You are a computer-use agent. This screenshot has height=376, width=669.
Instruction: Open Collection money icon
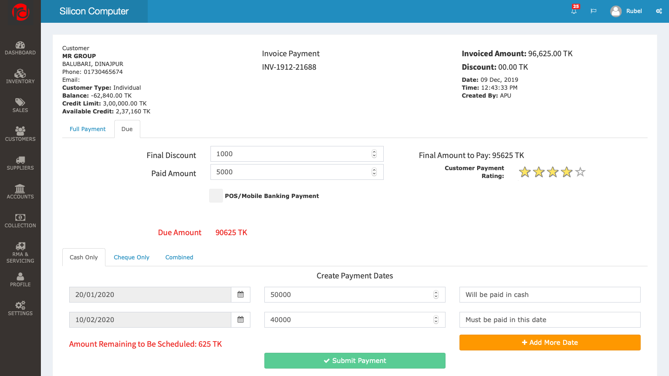click(20, 218)
